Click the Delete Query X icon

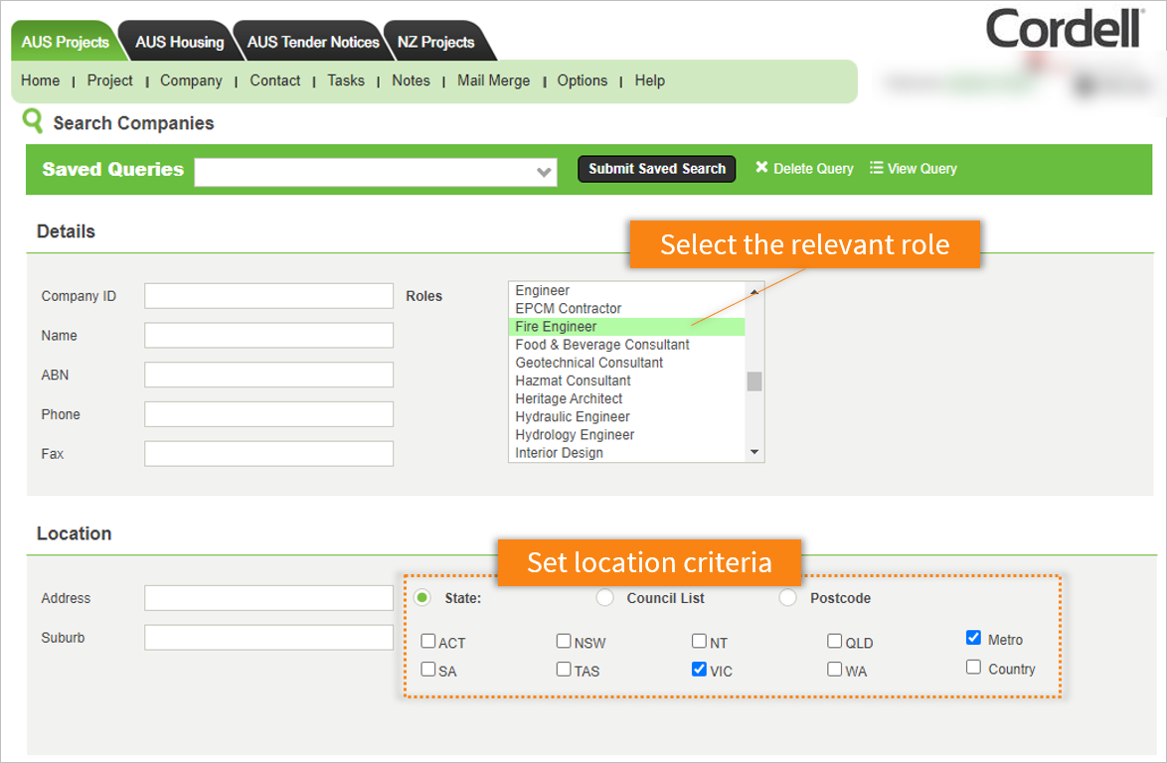coord(761,167)
